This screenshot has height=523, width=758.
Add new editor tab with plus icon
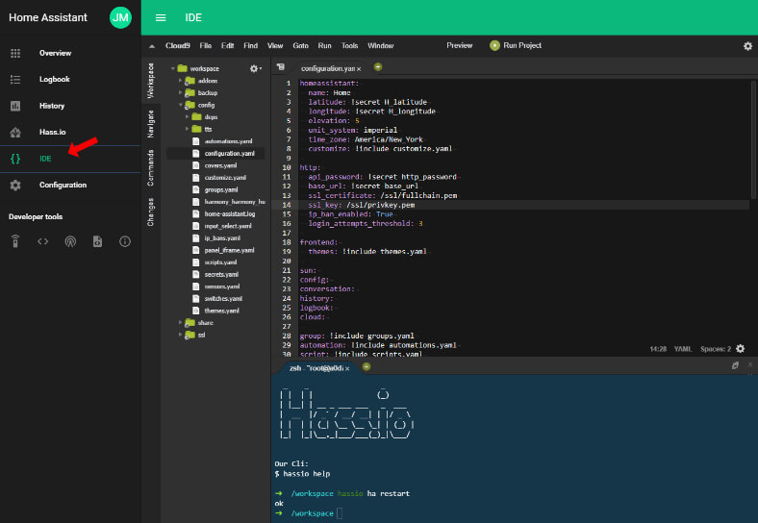pyautogui.click(x=378, y=67)
